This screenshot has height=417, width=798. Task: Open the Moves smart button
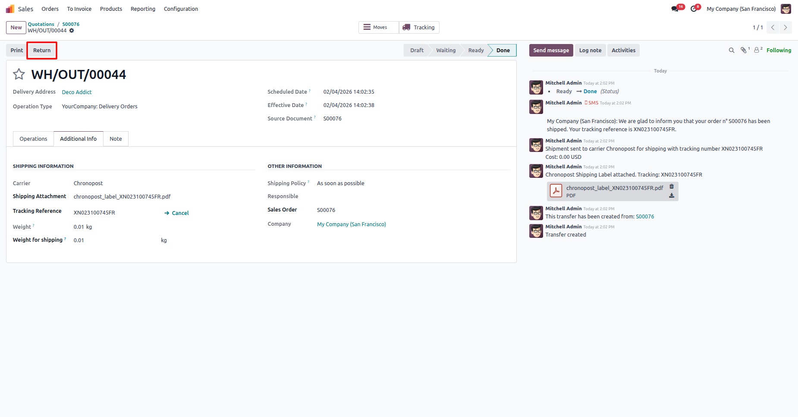click(379, 27)
